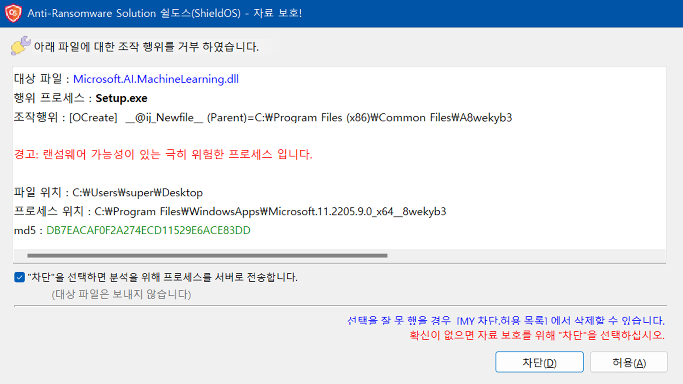This screenshot has width=683, height=384.
Task: Click the process name Setup.exe
Action: 121,98
